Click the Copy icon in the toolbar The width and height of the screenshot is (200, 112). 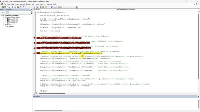coord(15,7)
